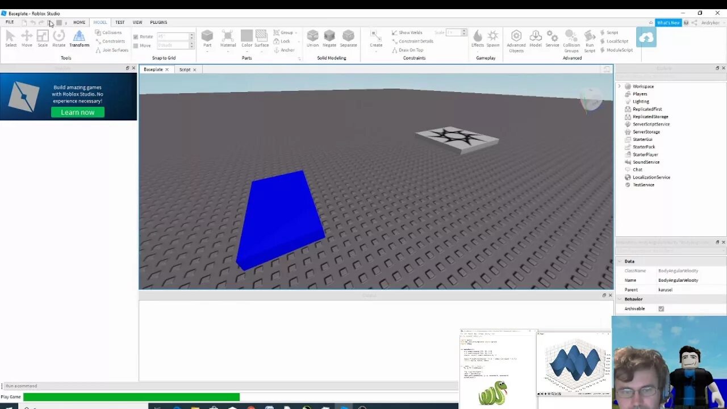Expand the Workspace tree node

619,86
